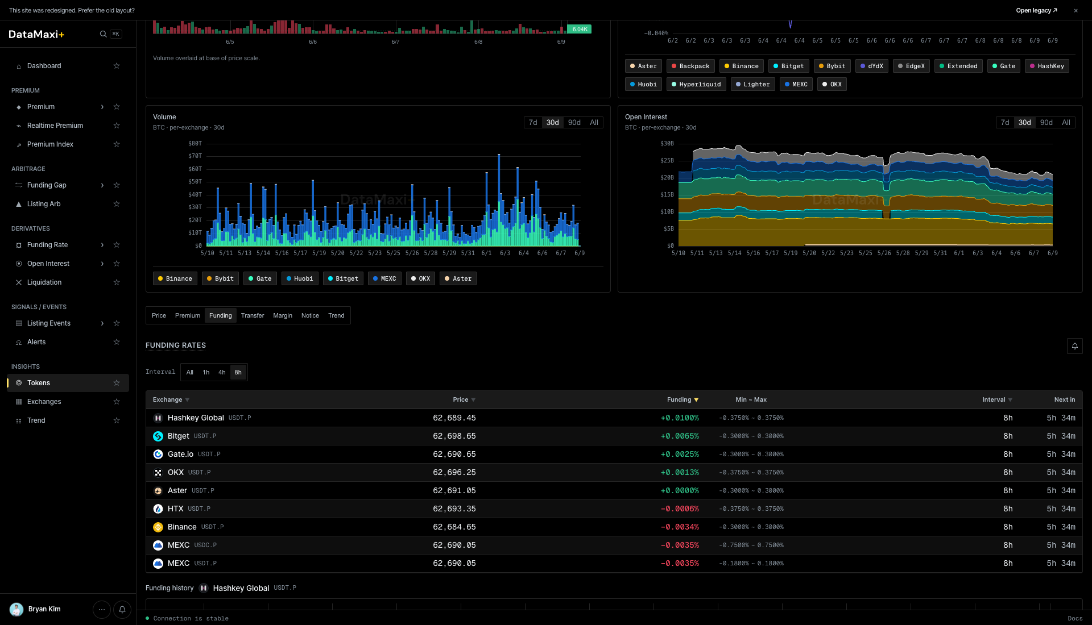Open legacy layout link
1092x625 pixels.
tap(1036, 10)
